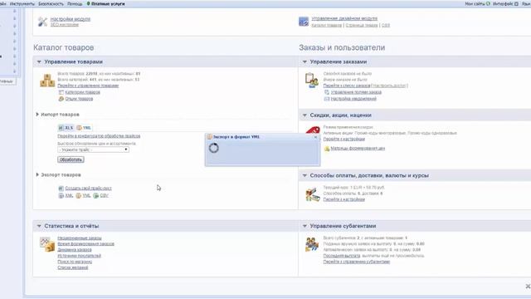Close the panel with bottom-right X

(x=528, y=287)
